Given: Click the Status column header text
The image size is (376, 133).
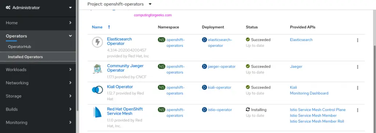Looking at the screenshot, I should [252, 27].
